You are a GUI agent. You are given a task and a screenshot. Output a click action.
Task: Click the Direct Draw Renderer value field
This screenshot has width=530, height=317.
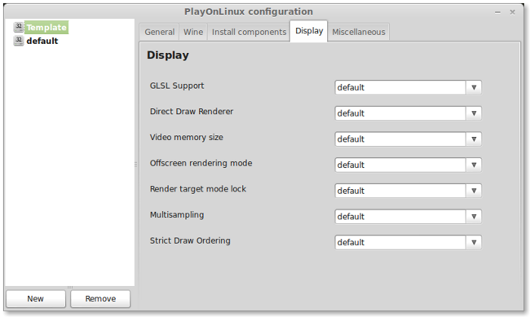401,113
